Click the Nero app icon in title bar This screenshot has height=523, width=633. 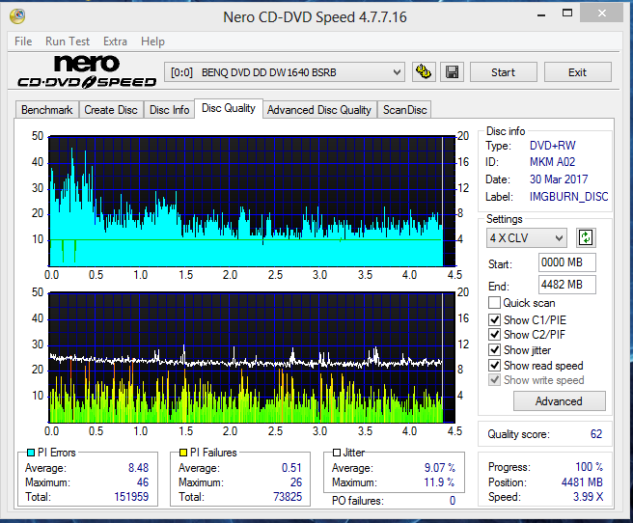point(17,16)
